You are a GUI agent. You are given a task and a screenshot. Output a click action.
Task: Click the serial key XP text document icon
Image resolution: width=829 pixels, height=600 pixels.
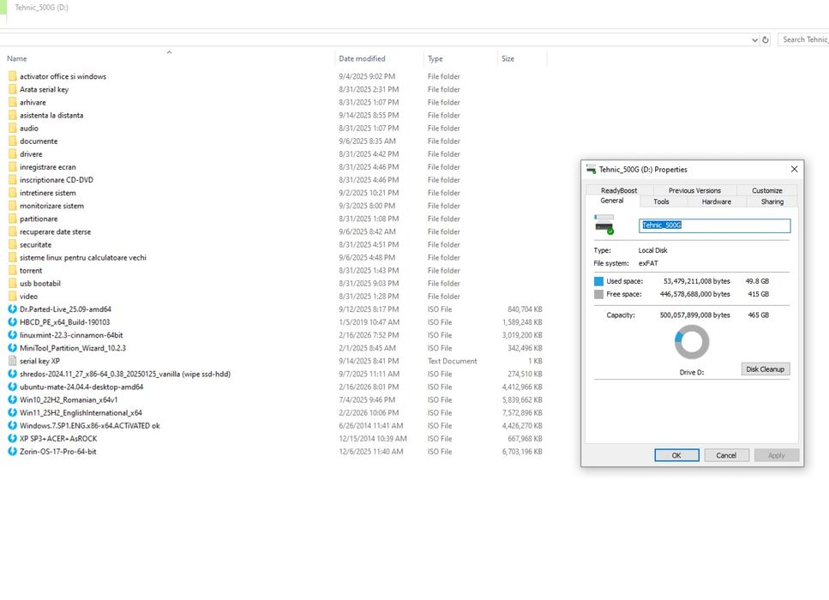coord(12,361)
